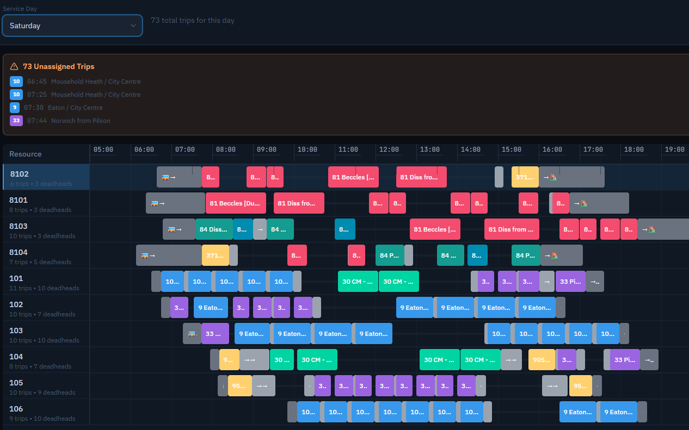Click the bus icon block on row 103
The image size is (689, 430).
[192, 334]
